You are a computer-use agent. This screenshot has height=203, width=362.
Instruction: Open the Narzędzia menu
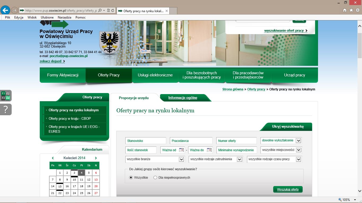[x=64, y=17]
